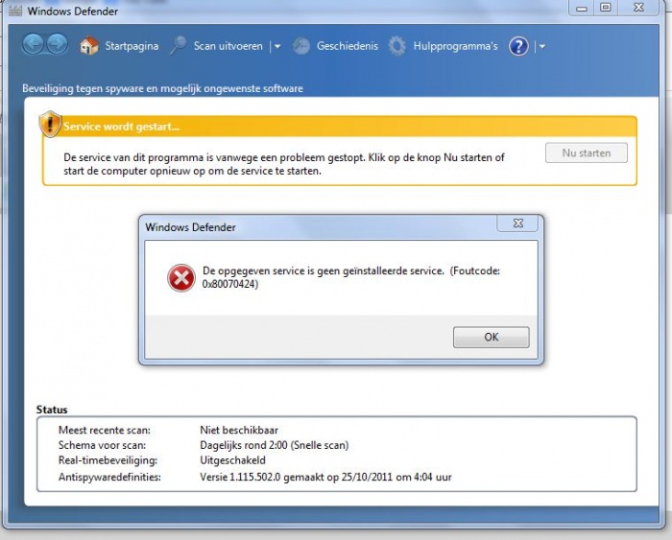672x540 pixels.
Task: Close the Windows Defender error dialog
Action: [518, 223]
